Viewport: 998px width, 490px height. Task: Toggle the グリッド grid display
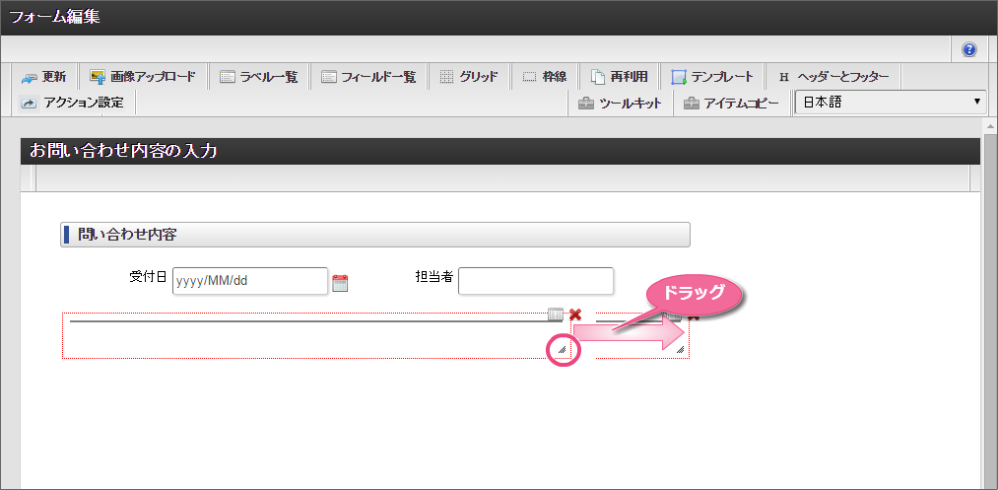tap(468, 77)
